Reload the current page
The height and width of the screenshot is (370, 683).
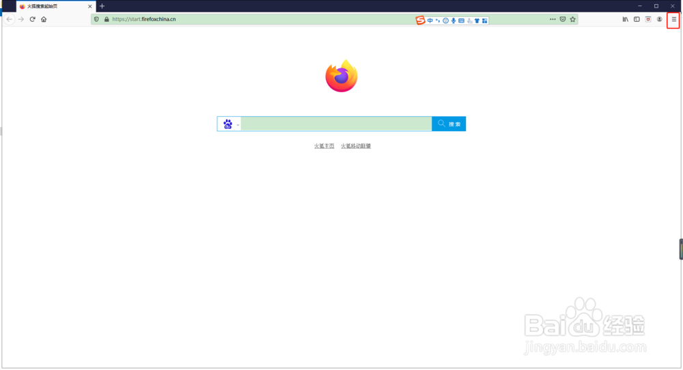pyautogui.click(x=32, y=19)
